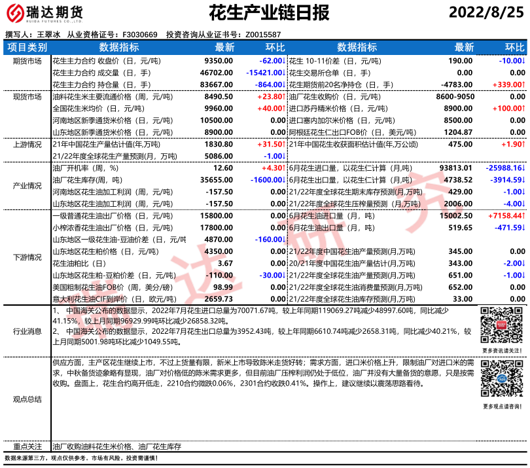Select the 9350.00 closing price value
The height and width of the screenshot is (468, 530).
click(x=219, y=60)
